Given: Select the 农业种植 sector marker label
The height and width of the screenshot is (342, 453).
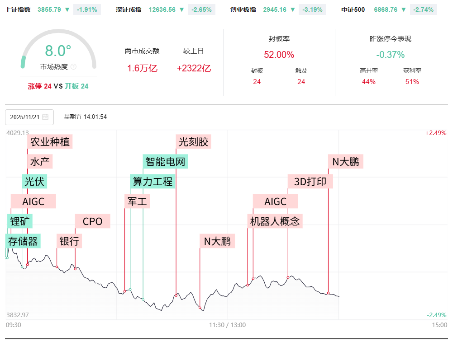Looking at the screenshot, I should 50,142.
